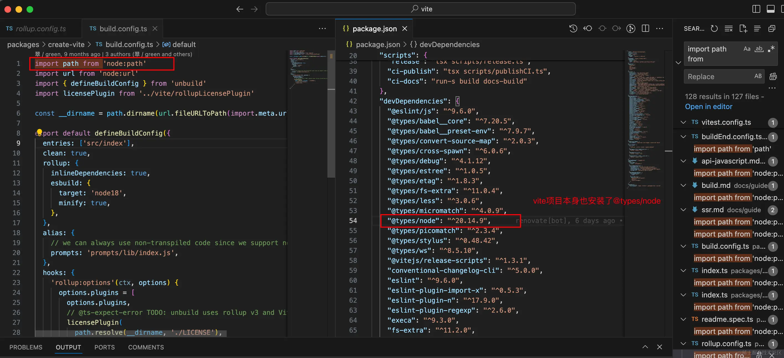Image resolution: width=784 pixels, height=358 pixels.
Task: Refresh the search results
Action: [x=714, y=29]
